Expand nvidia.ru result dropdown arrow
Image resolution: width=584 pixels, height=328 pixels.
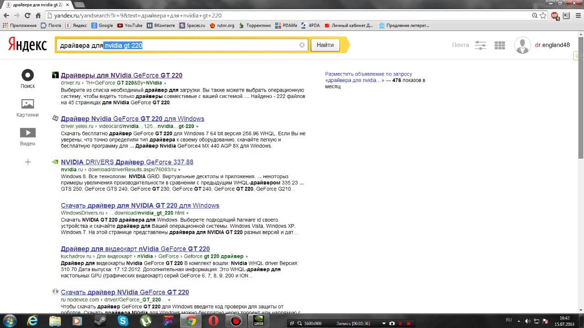[179, 170]
